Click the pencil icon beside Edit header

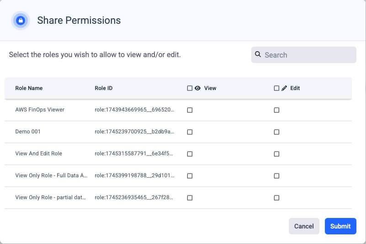click(284, 88)
